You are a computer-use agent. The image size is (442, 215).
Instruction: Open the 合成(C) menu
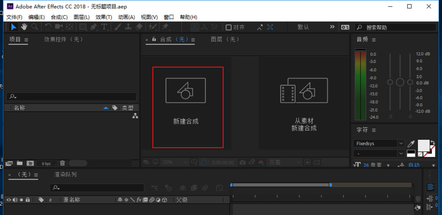pos(59,17)
